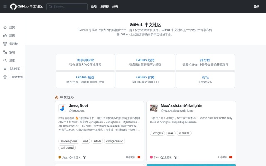
Task: Click the arknights topic tag
Action: tap(158, 133)
